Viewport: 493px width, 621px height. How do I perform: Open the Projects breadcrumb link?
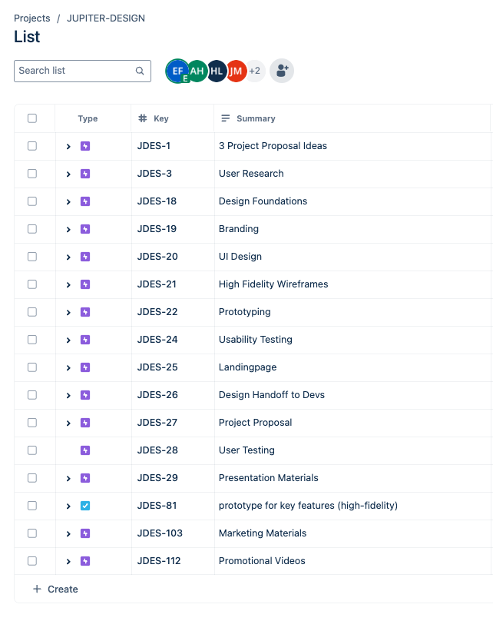point(32,18)
